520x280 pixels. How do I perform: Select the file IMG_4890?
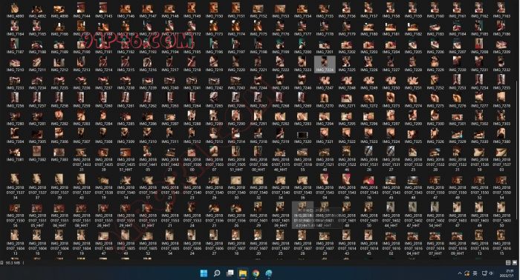pos(15,10)
